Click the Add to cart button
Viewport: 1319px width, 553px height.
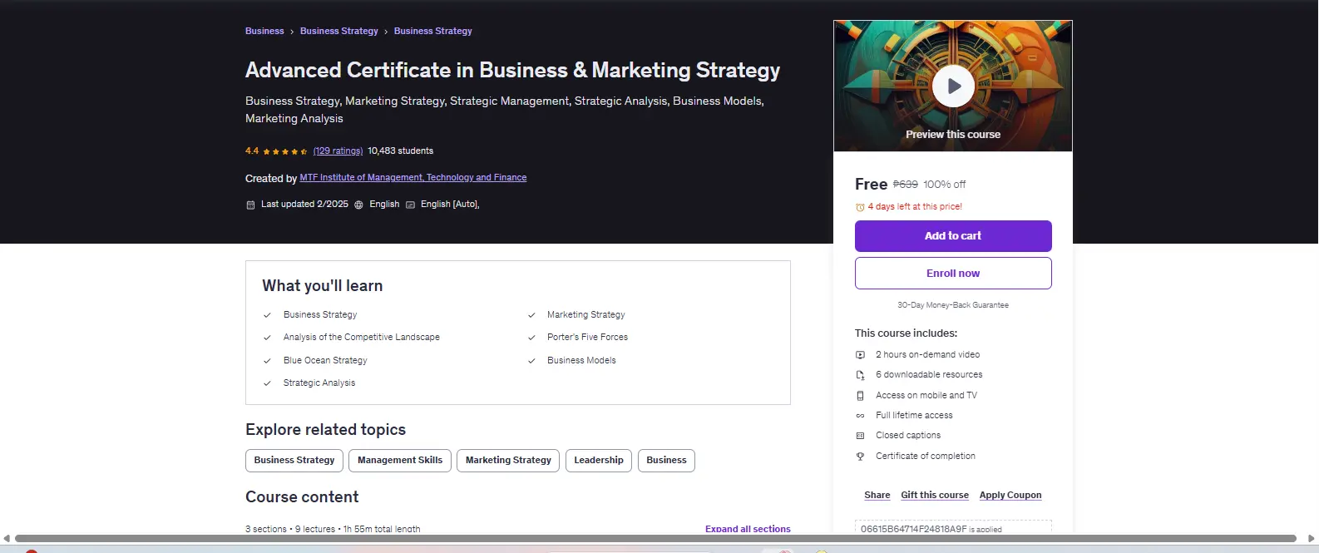point(953,236)
